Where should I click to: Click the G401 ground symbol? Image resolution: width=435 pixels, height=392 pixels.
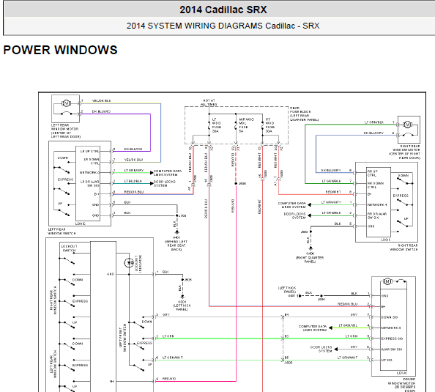[176, 232]
